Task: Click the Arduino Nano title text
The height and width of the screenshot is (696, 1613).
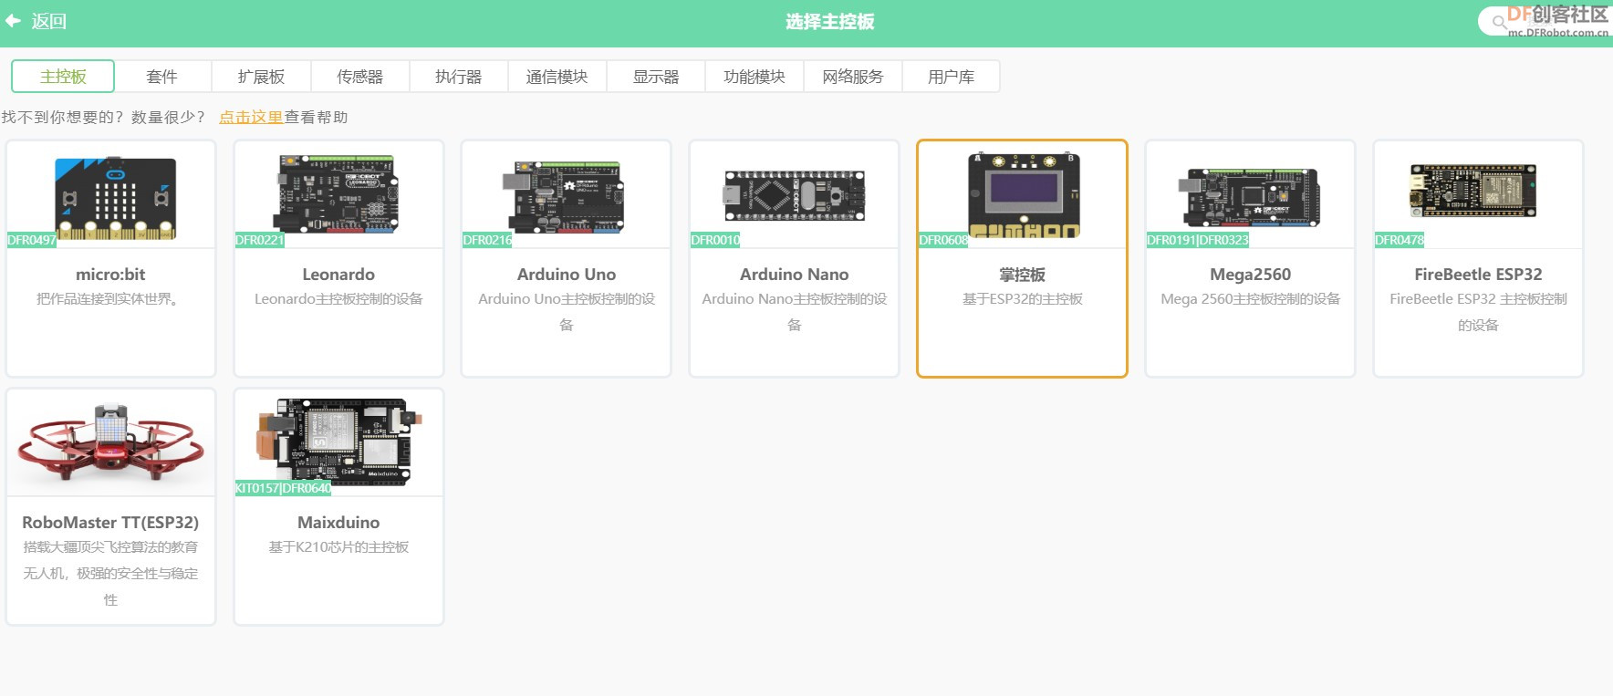Action: pyautogui.click(x=795, y=275)
